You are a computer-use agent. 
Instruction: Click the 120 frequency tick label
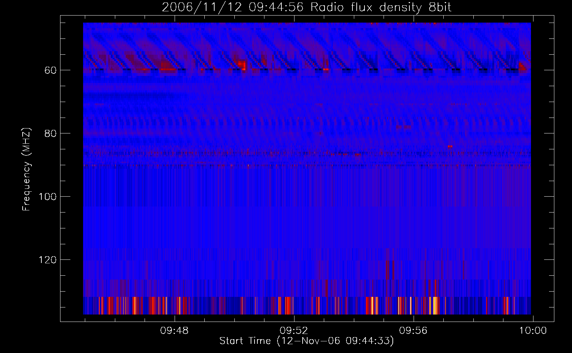pyautogui.click(x=48, y=260)
